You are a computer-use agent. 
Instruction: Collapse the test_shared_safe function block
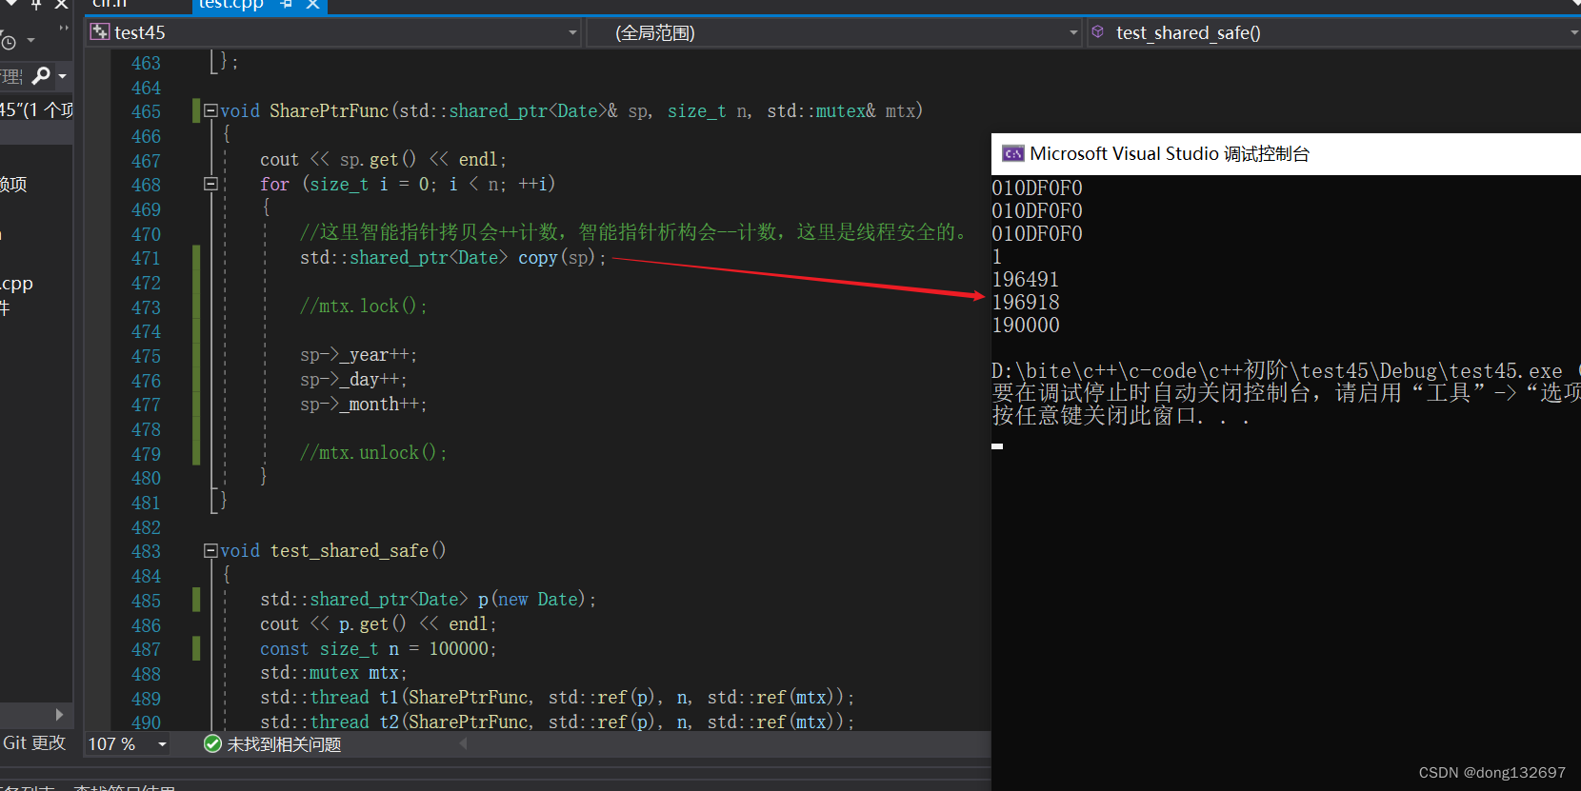click(x=210, y=550)
